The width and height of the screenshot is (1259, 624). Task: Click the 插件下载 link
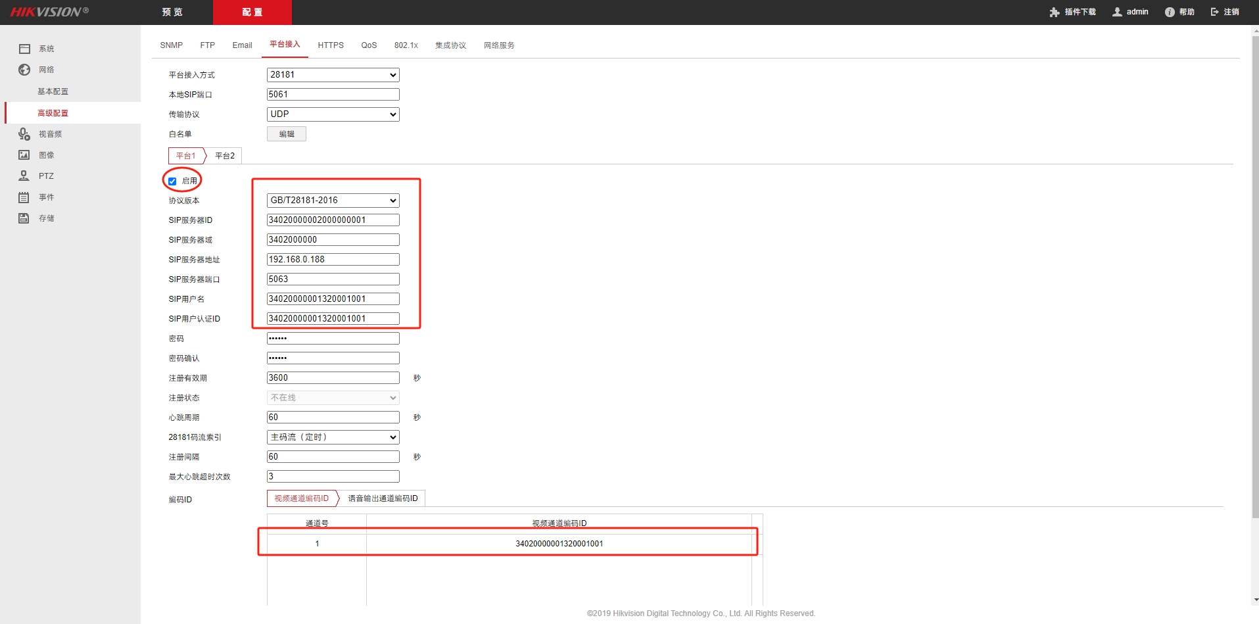(1080, 12)
